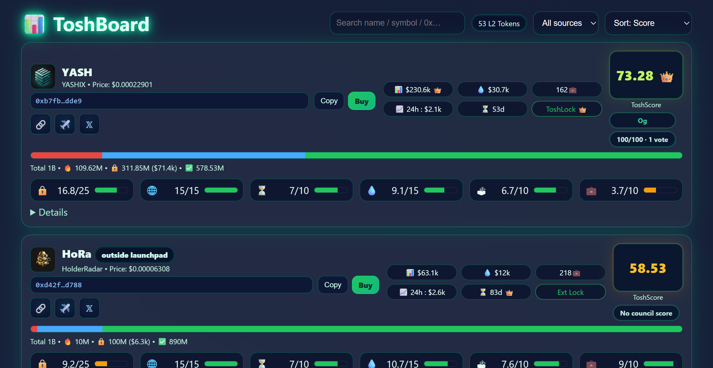713x368 pixels.
Task: Open HoRa Telegram plane icon
Action: tap(65, 308)
